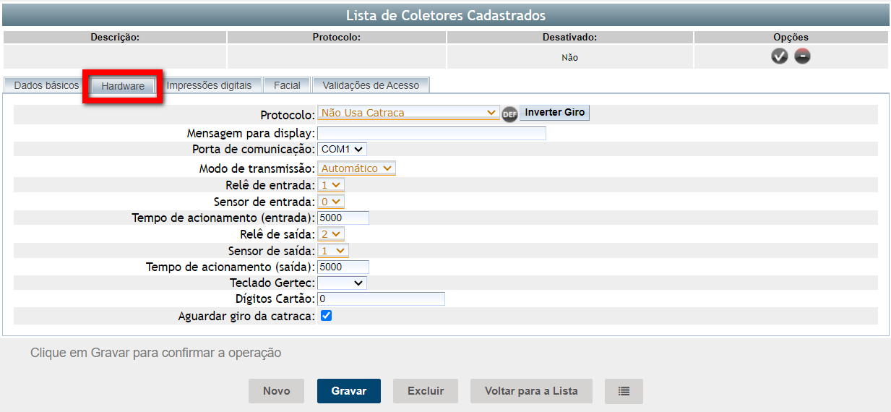Open the Impressões digitais tab

point(209,85)
